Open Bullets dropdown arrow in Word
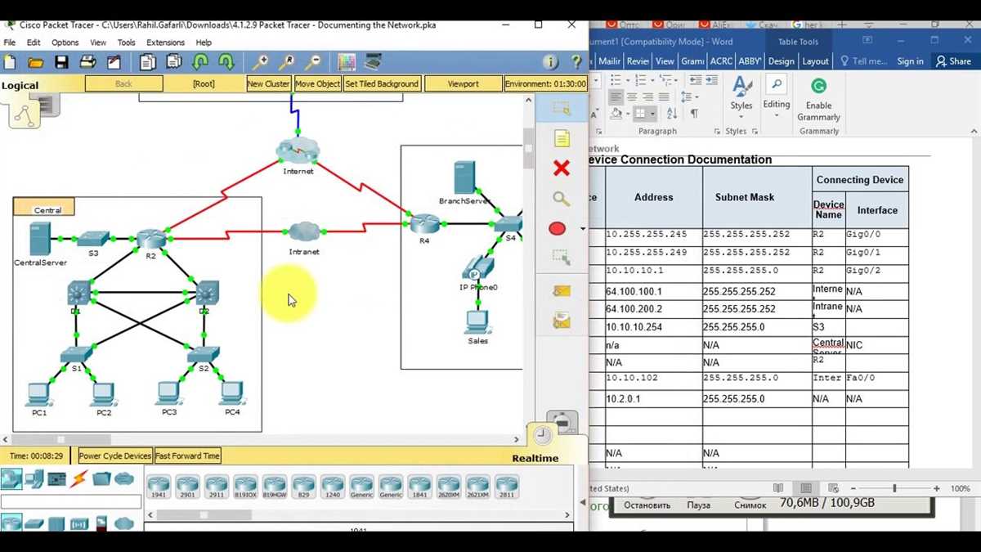The width and height of the screenshot is (981, 552). click(x=628, y=80)
